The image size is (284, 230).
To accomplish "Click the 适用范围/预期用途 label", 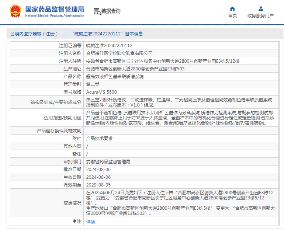I will (x=62, y=118).
